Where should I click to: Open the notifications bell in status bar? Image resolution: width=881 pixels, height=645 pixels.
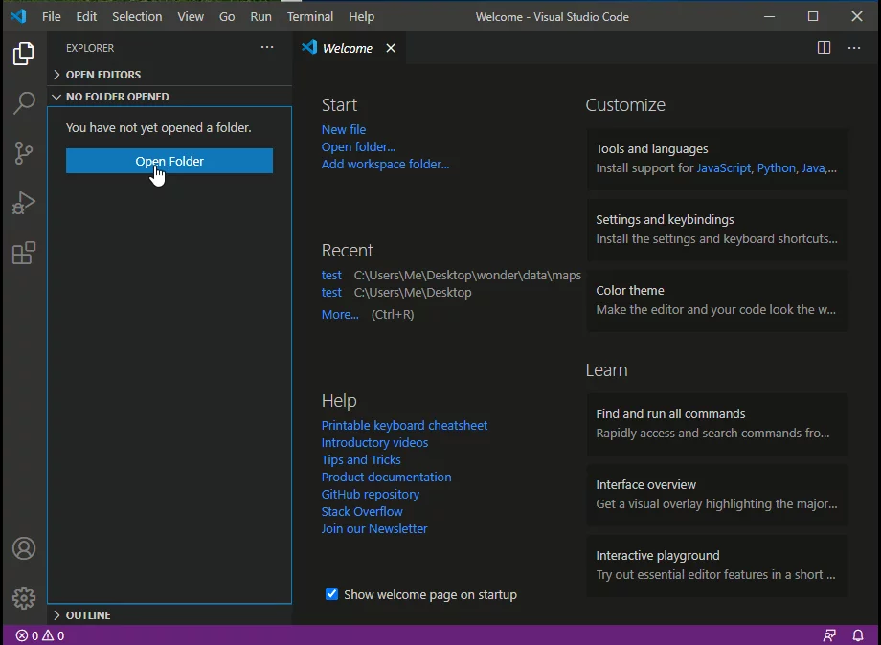click(858, 635)
